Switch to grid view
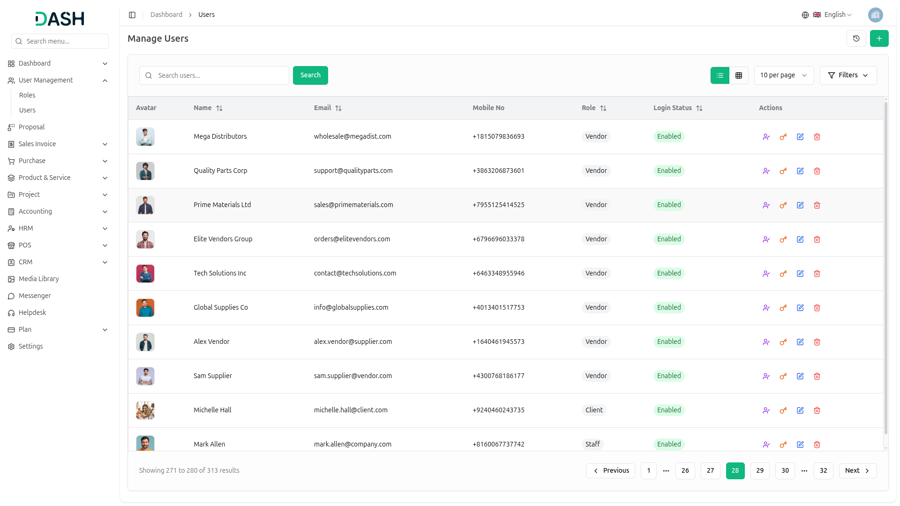 tap(738, 75)
